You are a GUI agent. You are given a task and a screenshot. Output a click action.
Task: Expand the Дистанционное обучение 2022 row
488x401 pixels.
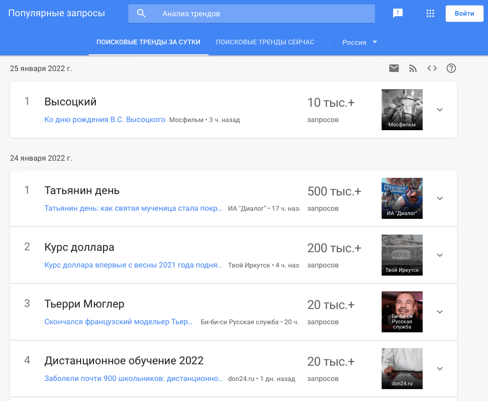440,369
